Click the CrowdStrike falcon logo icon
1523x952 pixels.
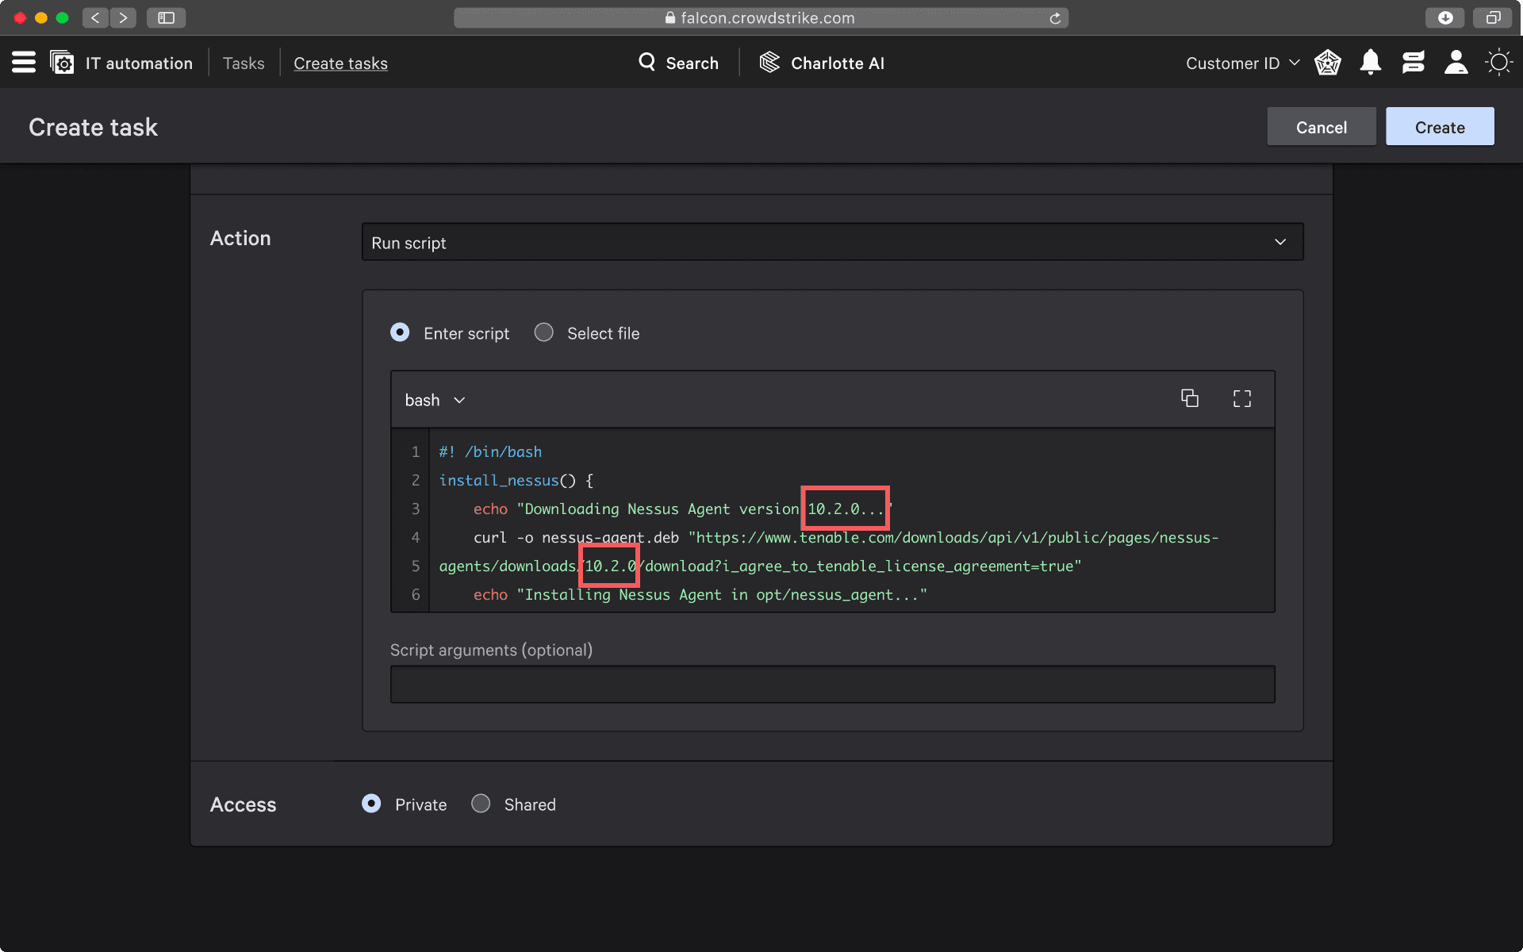1328,63
